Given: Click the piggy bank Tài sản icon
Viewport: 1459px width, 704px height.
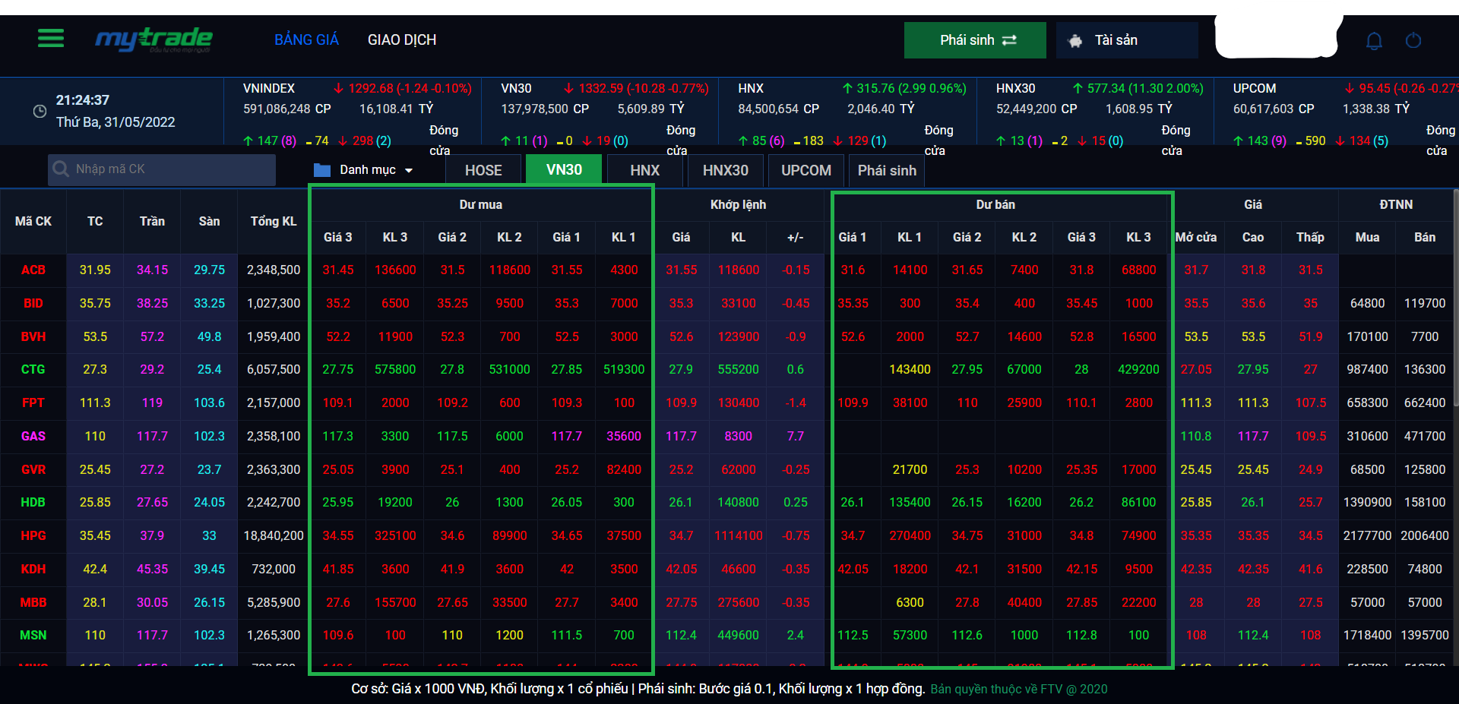Looking at the screenshot, I should coord(1075,41).
